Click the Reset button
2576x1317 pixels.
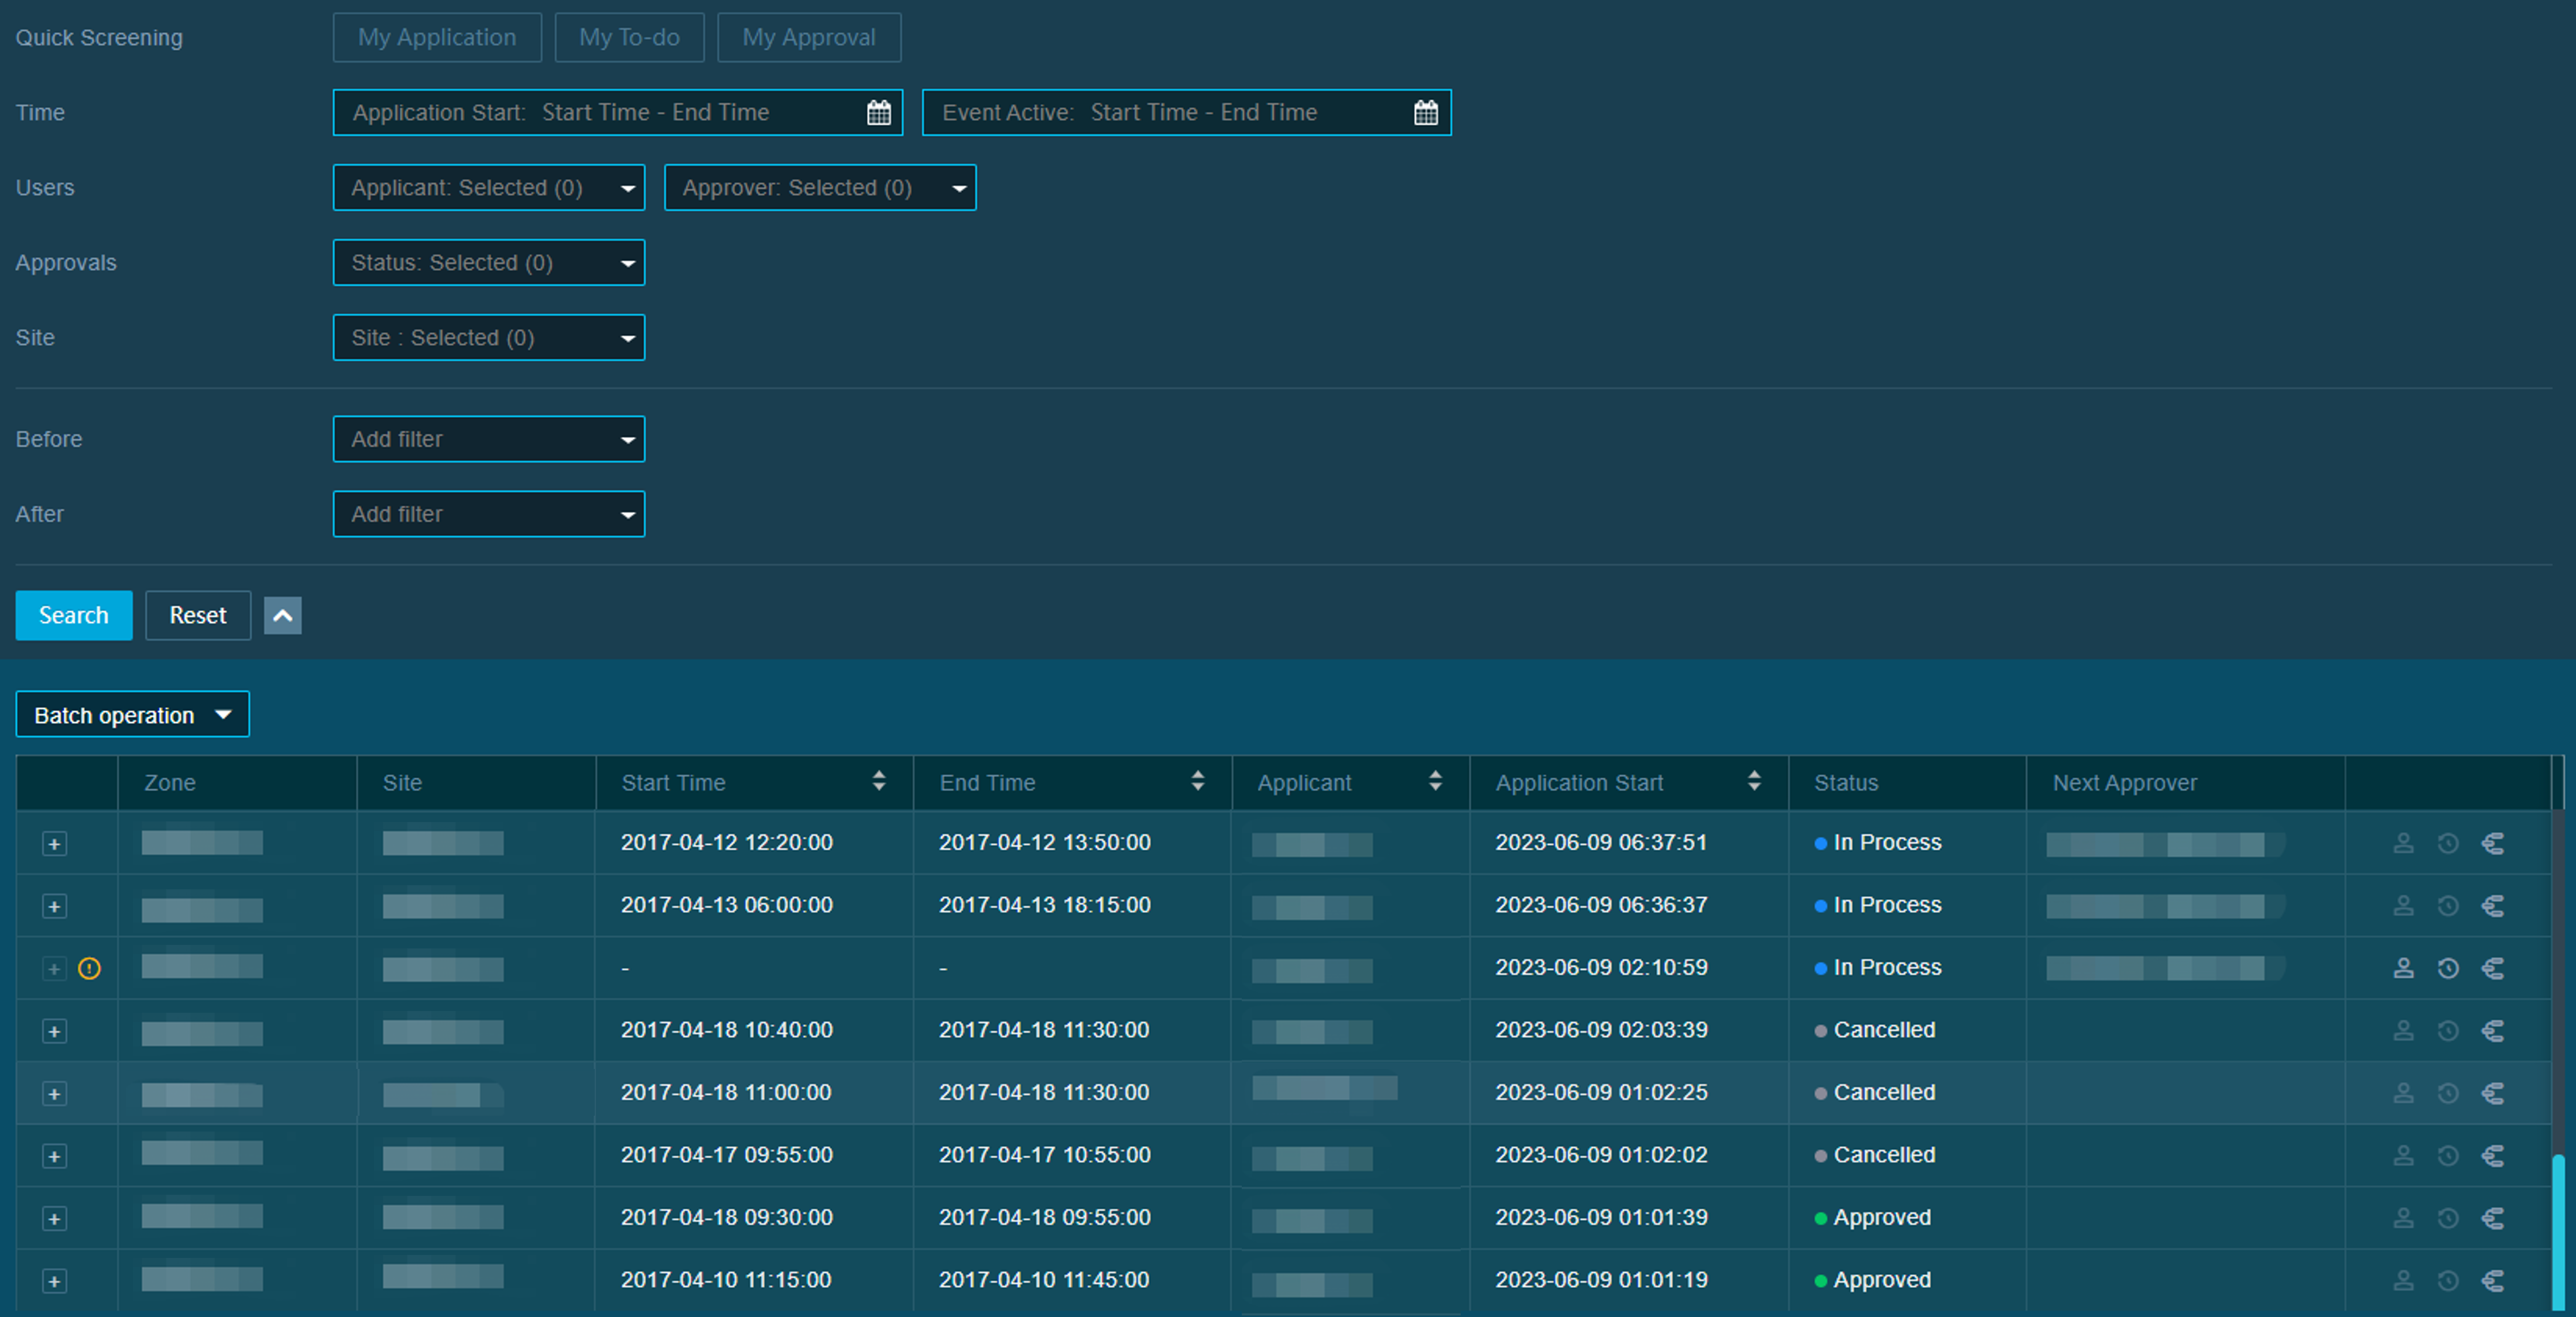click(198, 615)
